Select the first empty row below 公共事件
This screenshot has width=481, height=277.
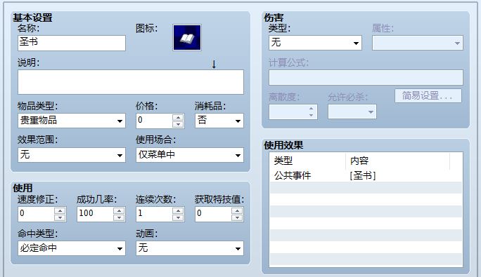pyautogui.click(x=366, y=188)
